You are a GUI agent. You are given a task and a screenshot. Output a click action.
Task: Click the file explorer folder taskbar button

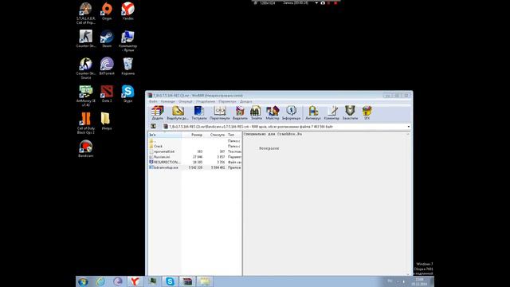(x=205, y=281)
